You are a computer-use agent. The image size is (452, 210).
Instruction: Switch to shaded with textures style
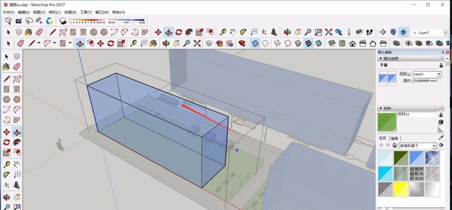(308, 43)
